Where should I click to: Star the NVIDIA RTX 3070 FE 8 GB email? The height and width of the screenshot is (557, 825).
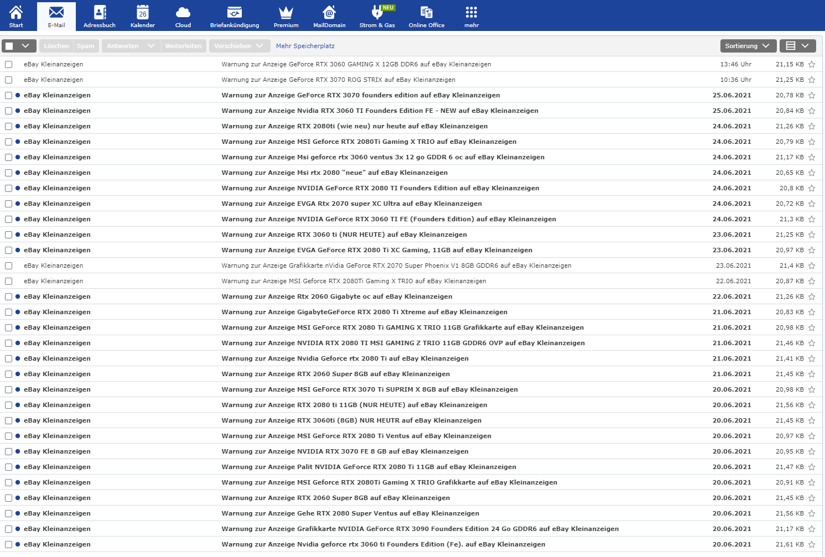pos(812,451)
